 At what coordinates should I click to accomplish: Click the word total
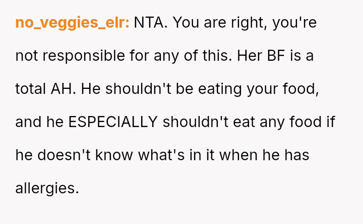click(x=31, y=89)
